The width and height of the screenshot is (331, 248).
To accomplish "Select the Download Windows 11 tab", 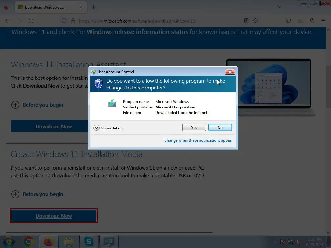I will 51,7.
